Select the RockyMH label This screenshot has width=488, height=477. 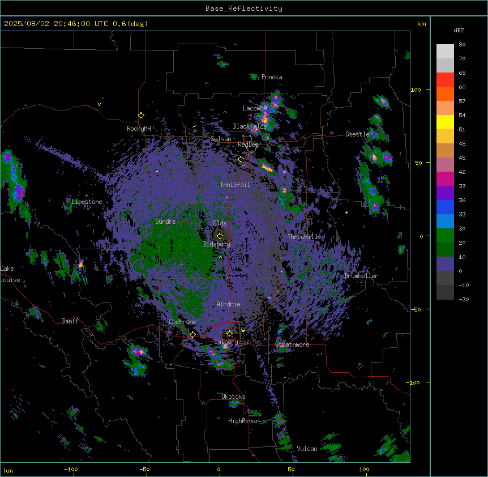(139, 129)
